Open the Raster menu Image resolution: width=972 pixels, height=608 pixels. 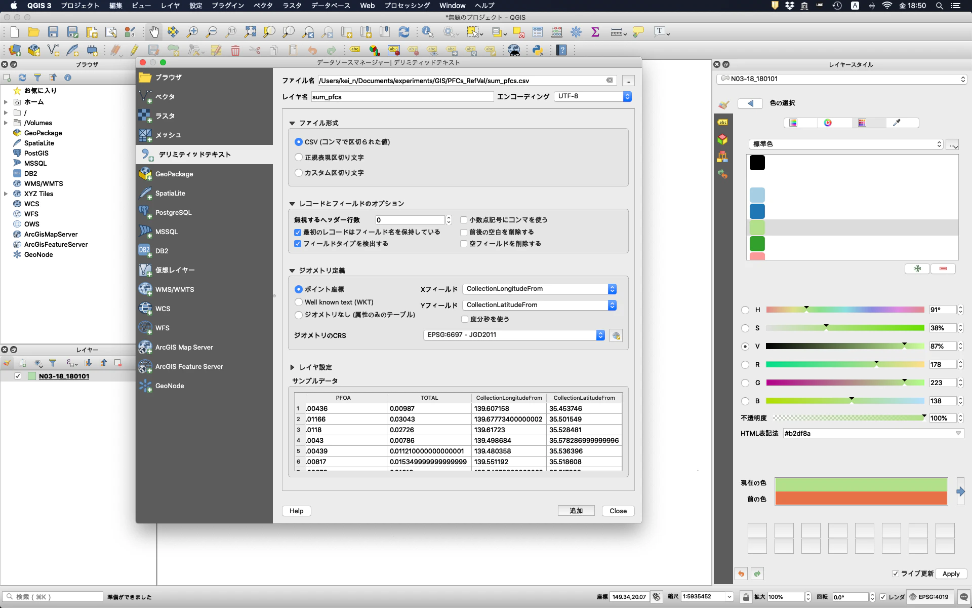[292, 6]
